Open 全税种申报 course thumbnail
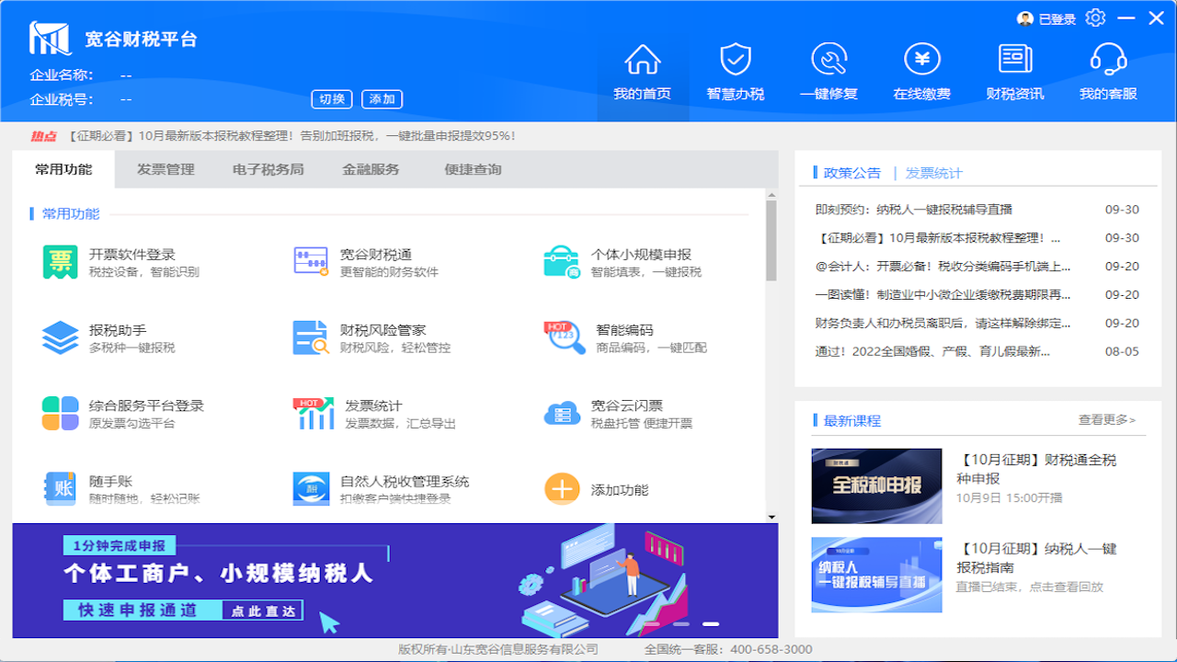 [876, 485]
